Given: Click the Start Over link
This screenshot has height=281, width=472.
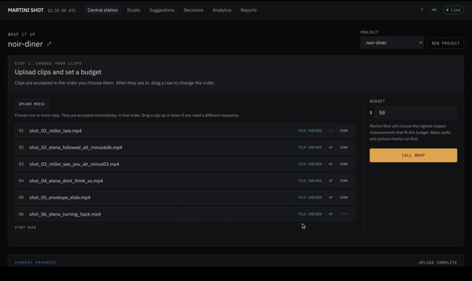Looking at the screenshot, I should (25, 228).
